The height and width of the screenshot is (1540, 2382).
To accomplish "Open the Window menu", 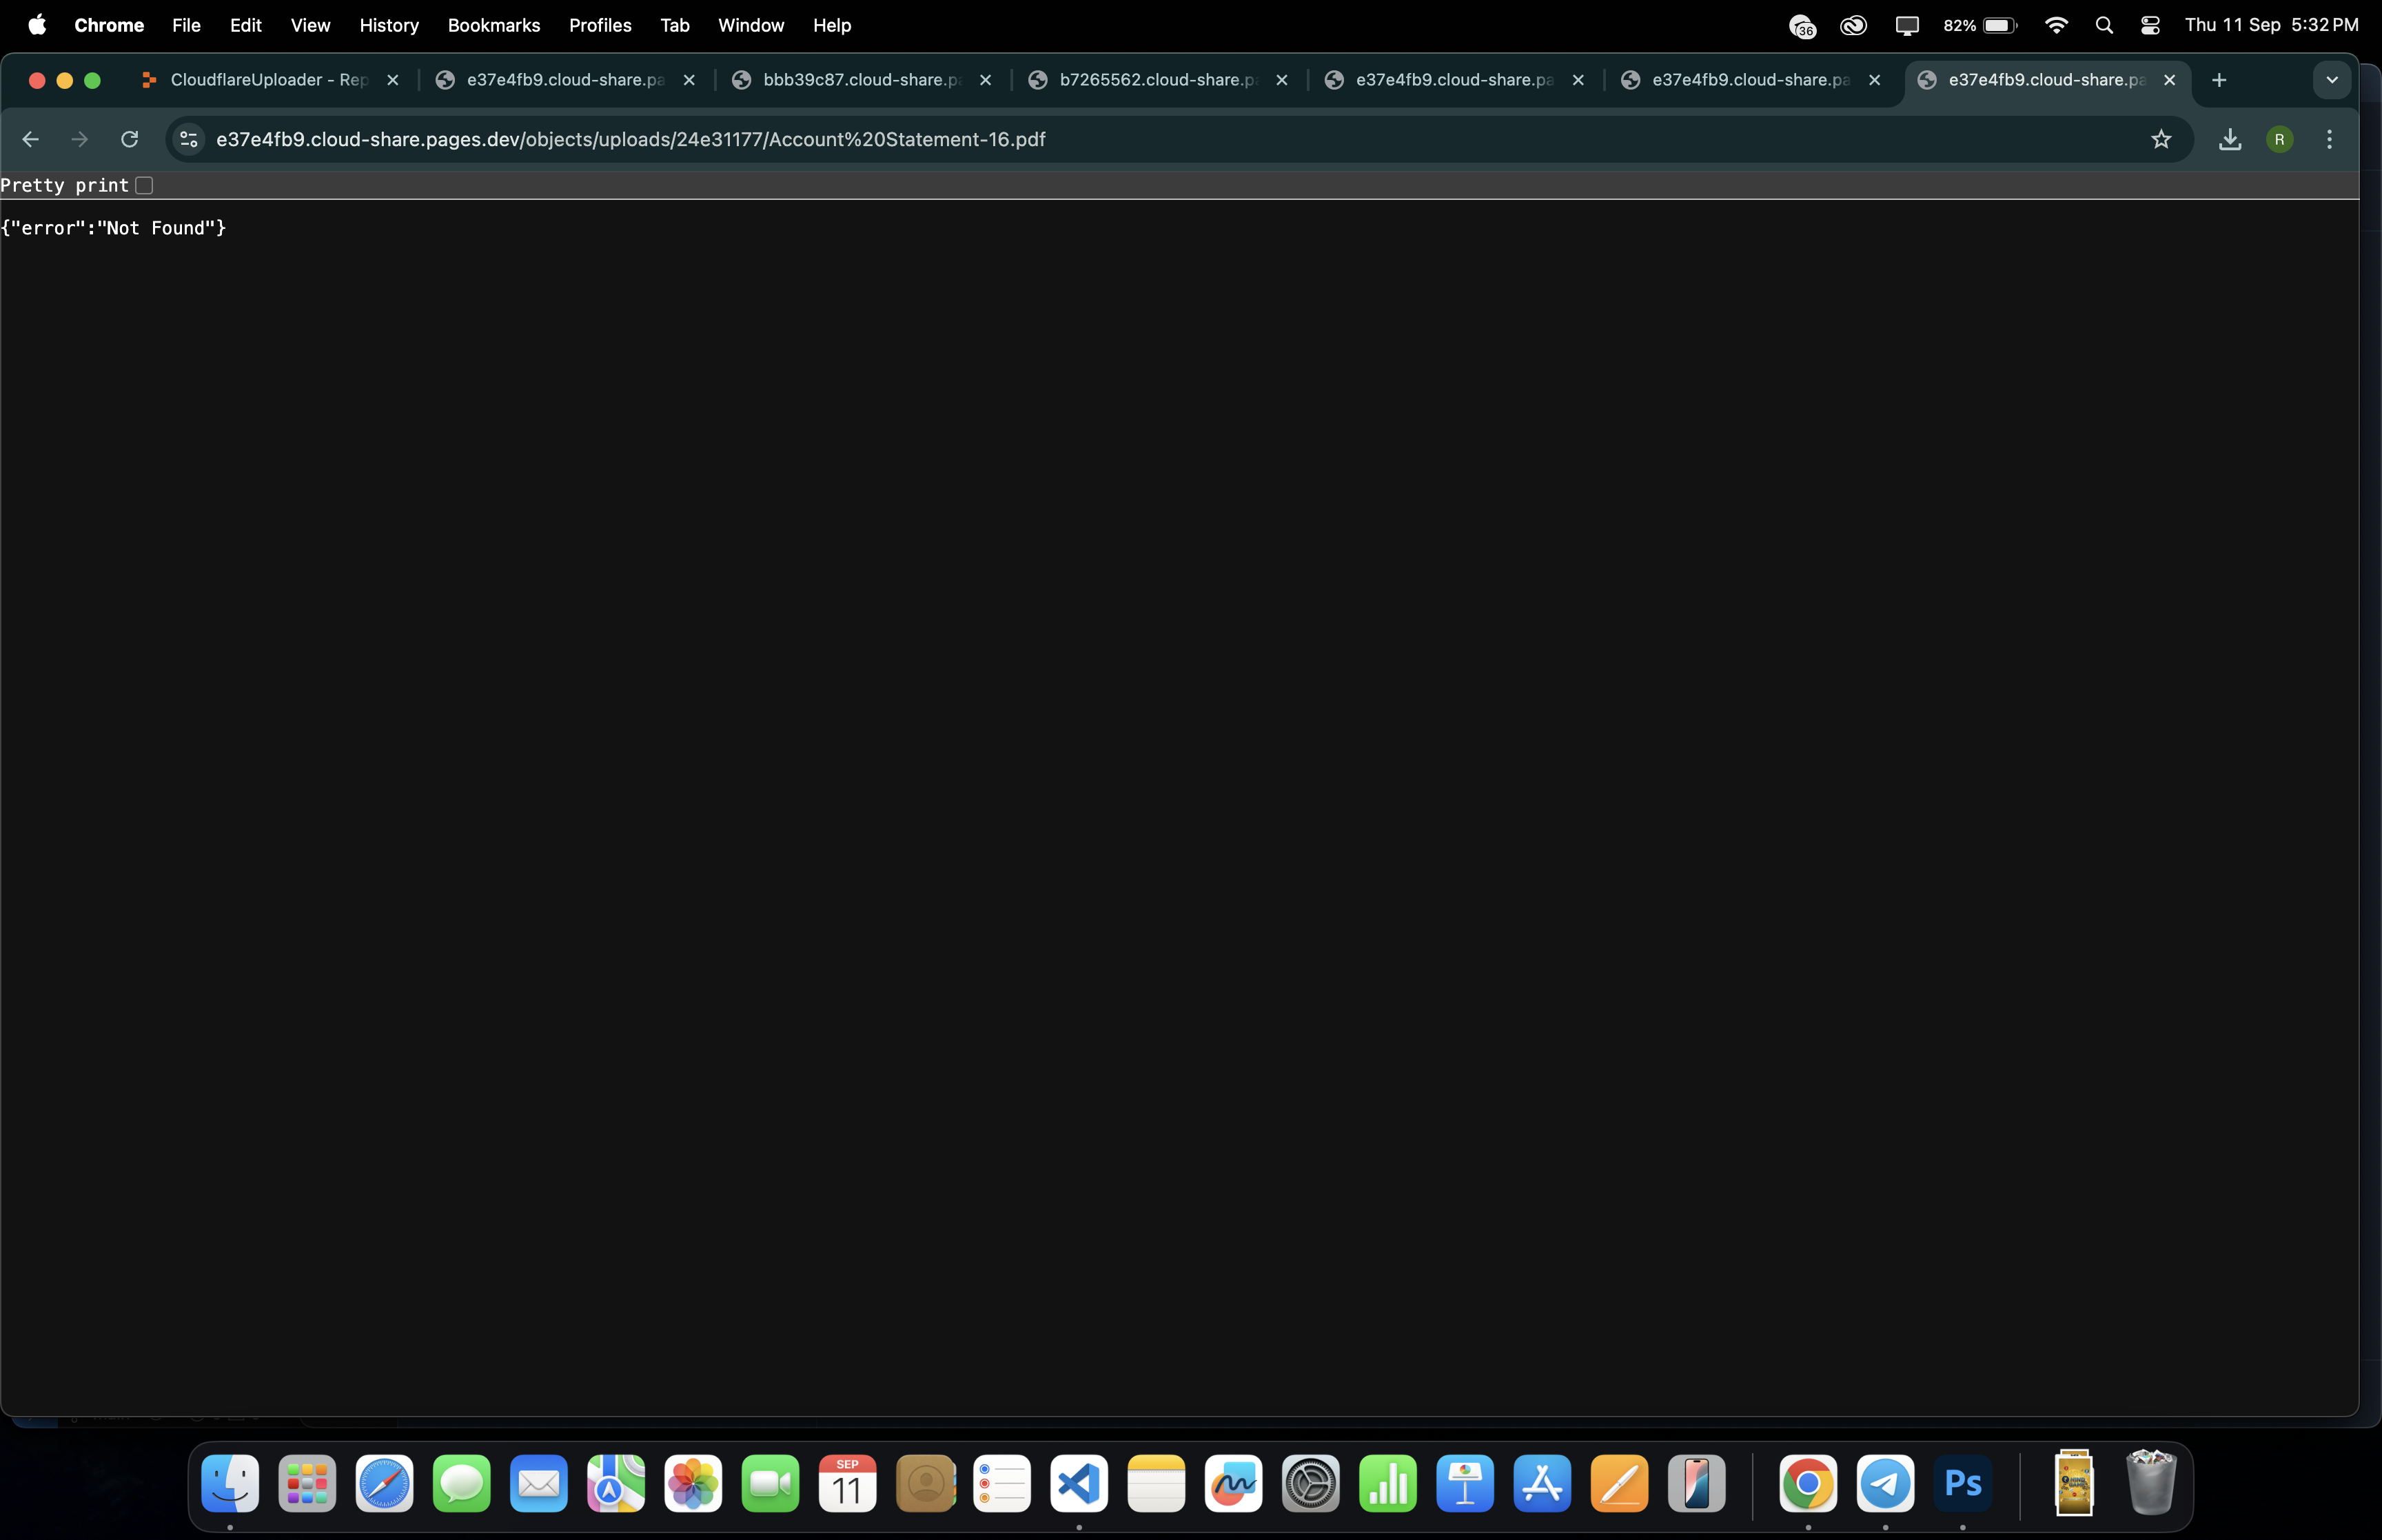I will coord(751,25).
